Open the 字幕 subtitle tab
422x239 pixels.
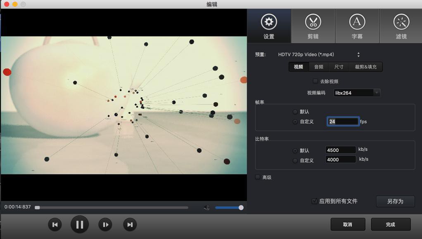[x=357, y=26]
